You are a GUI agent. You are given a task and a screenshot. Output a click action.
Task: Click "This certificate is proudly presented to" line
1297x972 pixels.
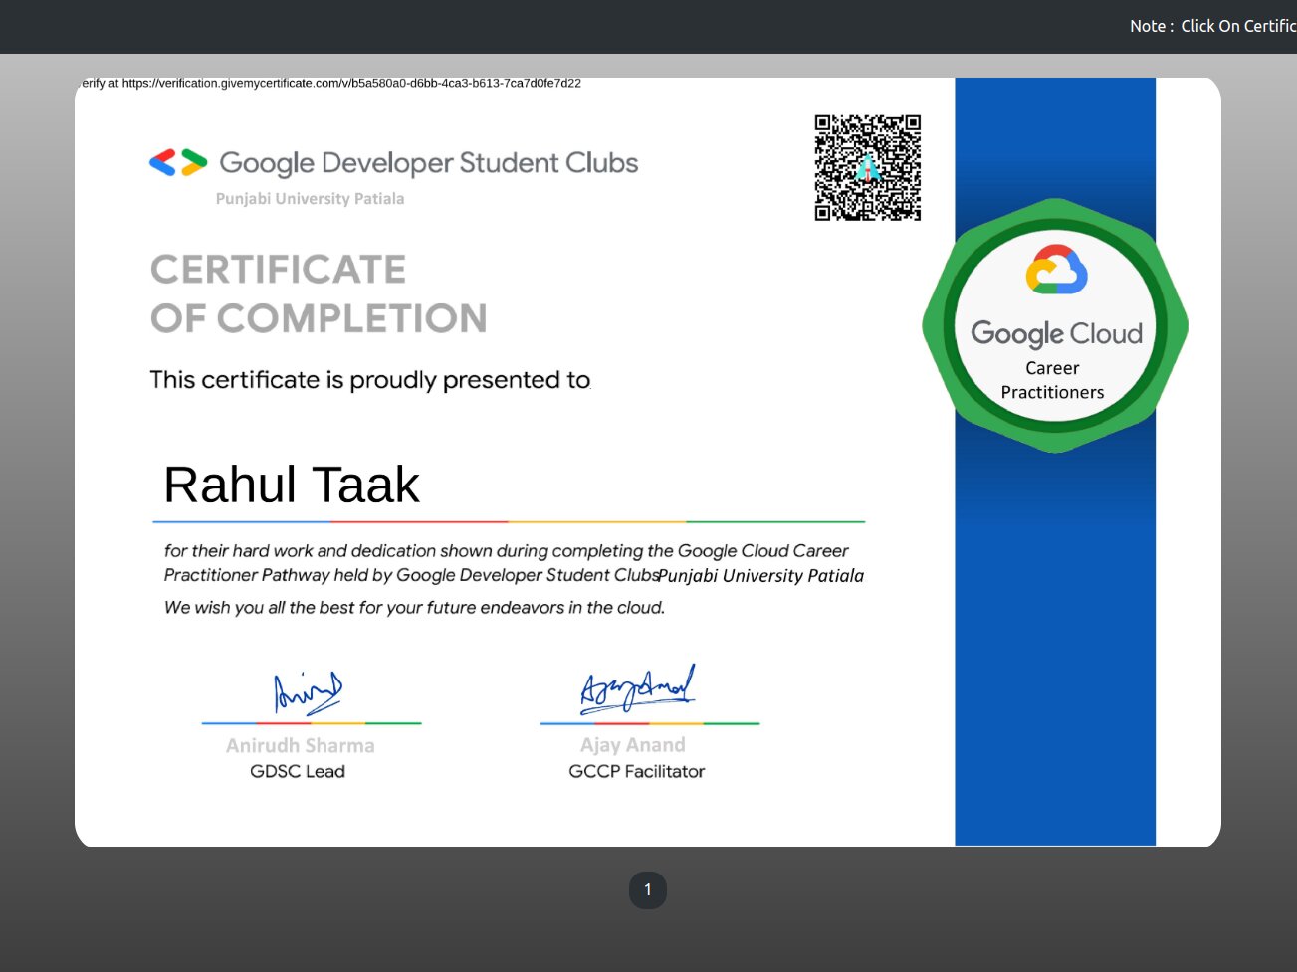coord(370,380)
